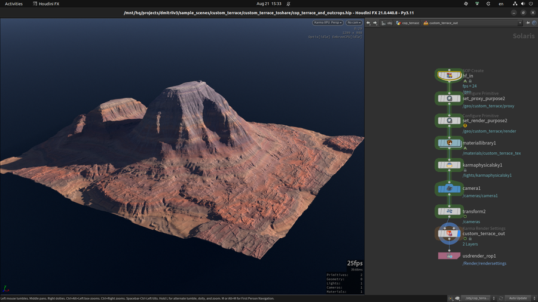Select the transform2 node
The image size is (538, 302).
(450, 211)
